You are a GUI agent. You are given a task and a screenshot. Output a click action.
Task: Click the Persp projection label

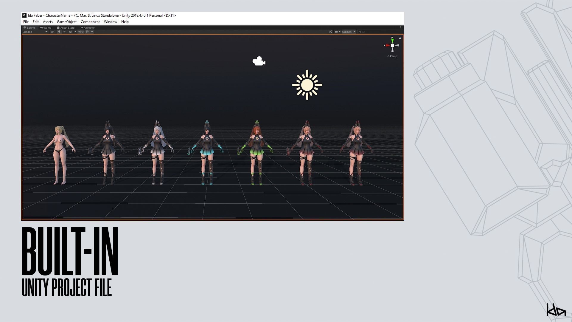[393, 56]
